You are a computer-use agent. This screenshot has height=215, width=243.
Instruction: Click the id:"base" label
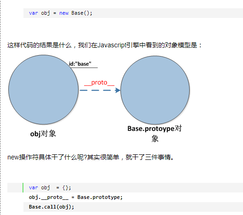click(80, 64)
